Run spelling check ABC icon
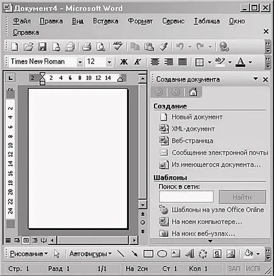Image resolution: width=274 pixels, height=276 pixels. 118,46
